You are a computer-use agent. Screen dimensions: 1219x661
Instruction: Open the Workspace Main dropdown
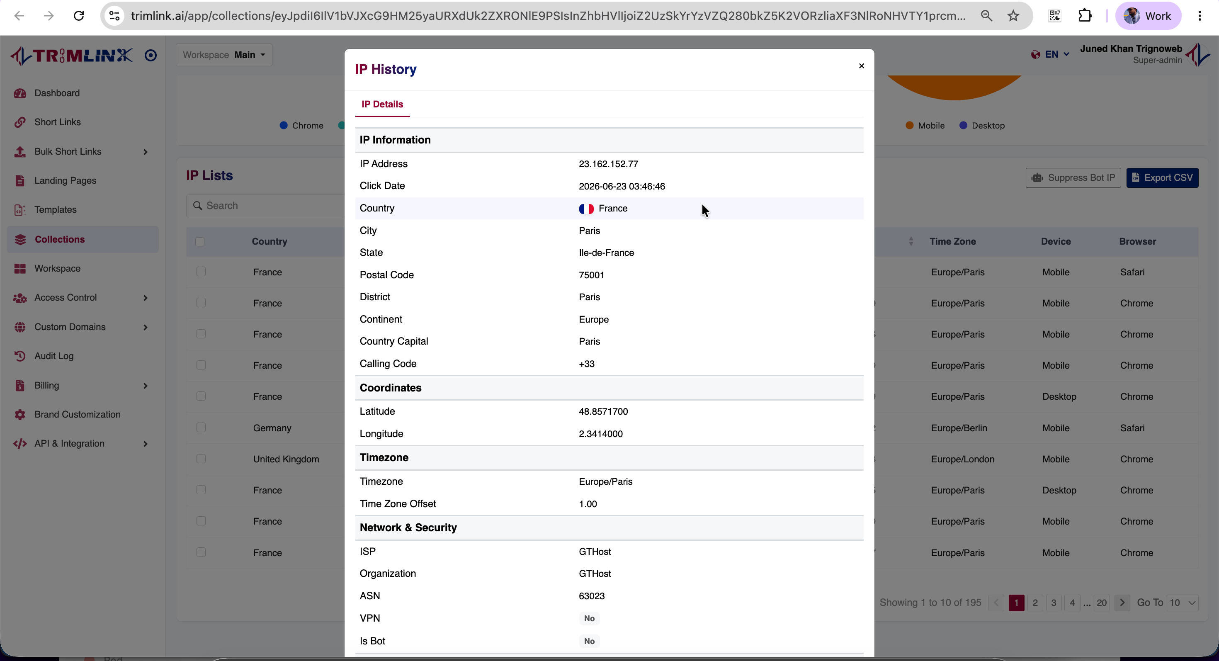tap(224, 55)
